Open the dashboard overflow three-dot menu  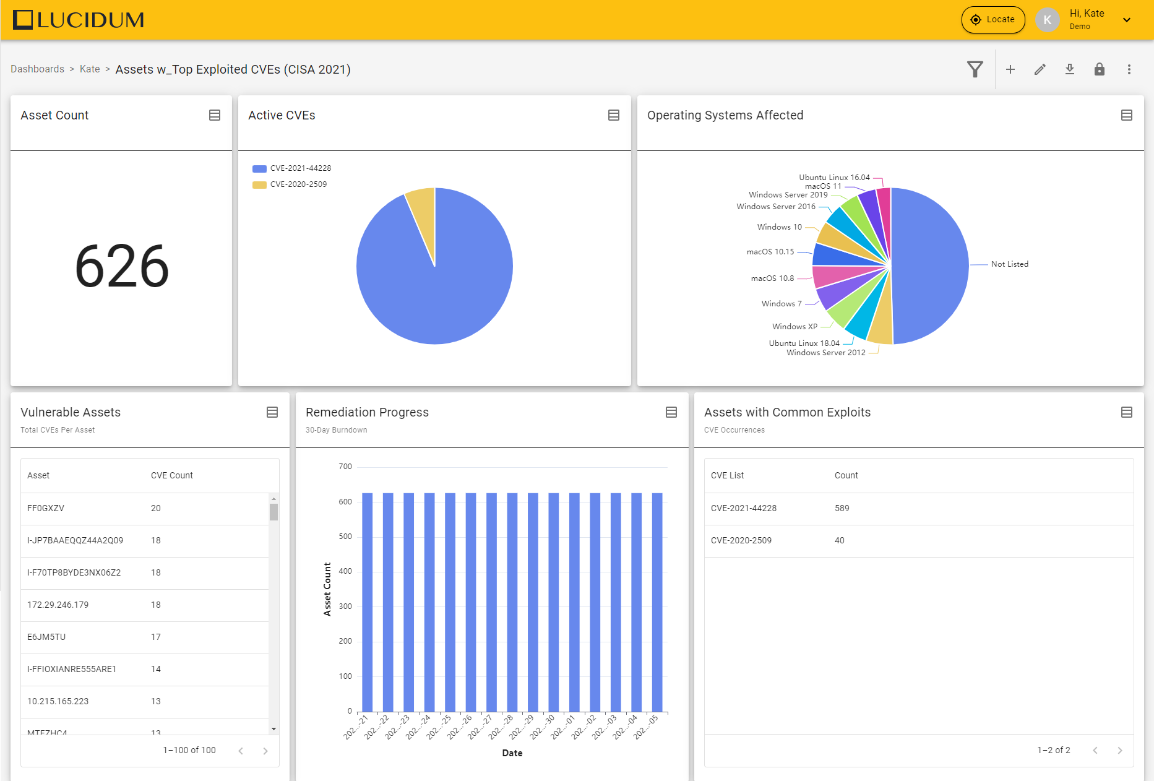coord(1129,69)
